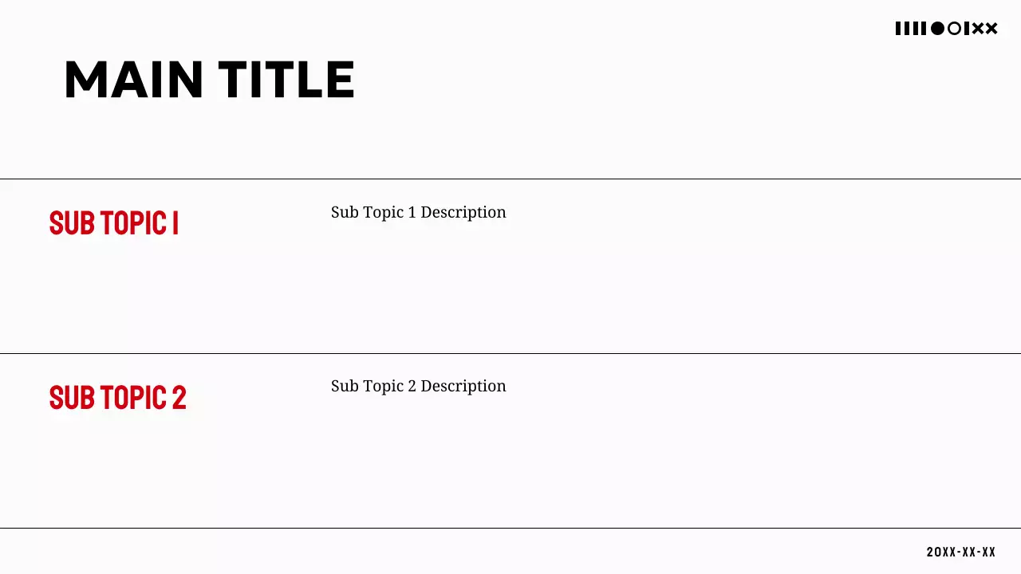Click the Sub Topic 2 Description text
Image resolution: width=1021 pixels, height=574 pixels.
418,386
